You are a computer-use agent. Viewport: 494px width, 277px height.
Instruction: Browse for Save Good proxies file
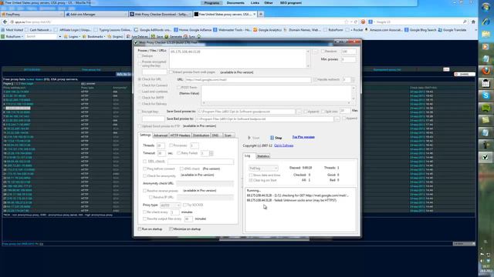[299, 112]
